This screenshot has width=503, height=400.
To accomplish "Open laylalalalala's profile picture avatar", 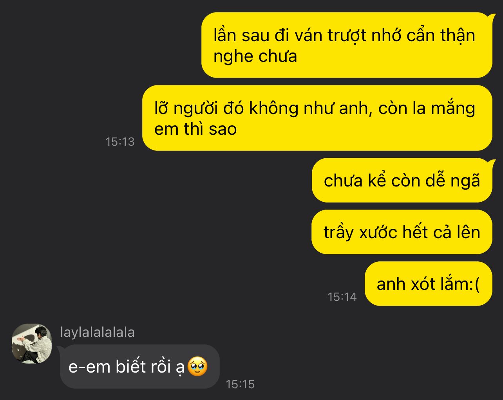I will point(32,344).
